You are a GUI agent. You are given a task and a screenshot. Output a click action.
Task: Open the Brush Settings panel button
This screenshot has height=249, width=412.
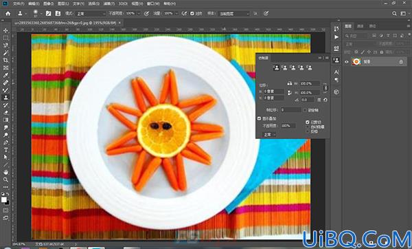pos(48,14)
